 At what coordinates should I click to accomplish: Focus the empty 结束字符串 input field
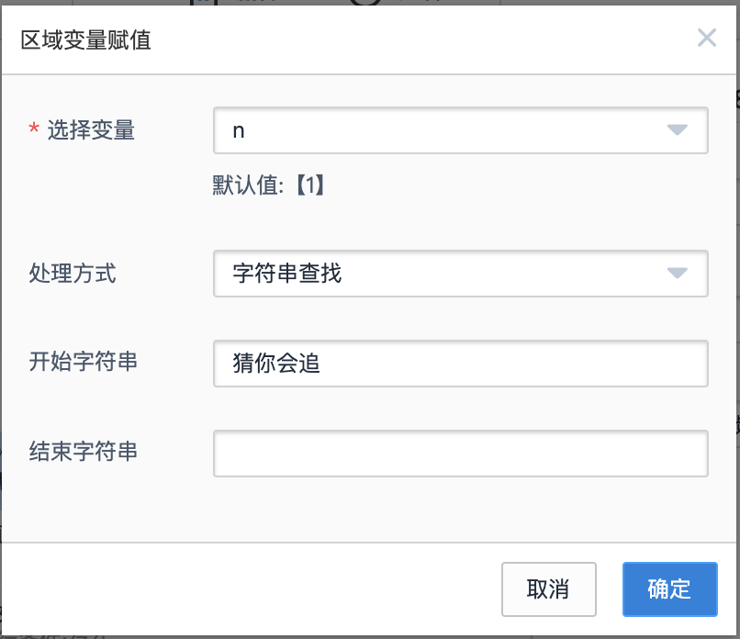(461, 454)
